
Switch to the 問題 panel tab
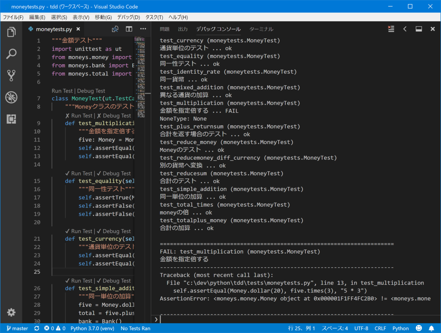(x=165, y=29)
